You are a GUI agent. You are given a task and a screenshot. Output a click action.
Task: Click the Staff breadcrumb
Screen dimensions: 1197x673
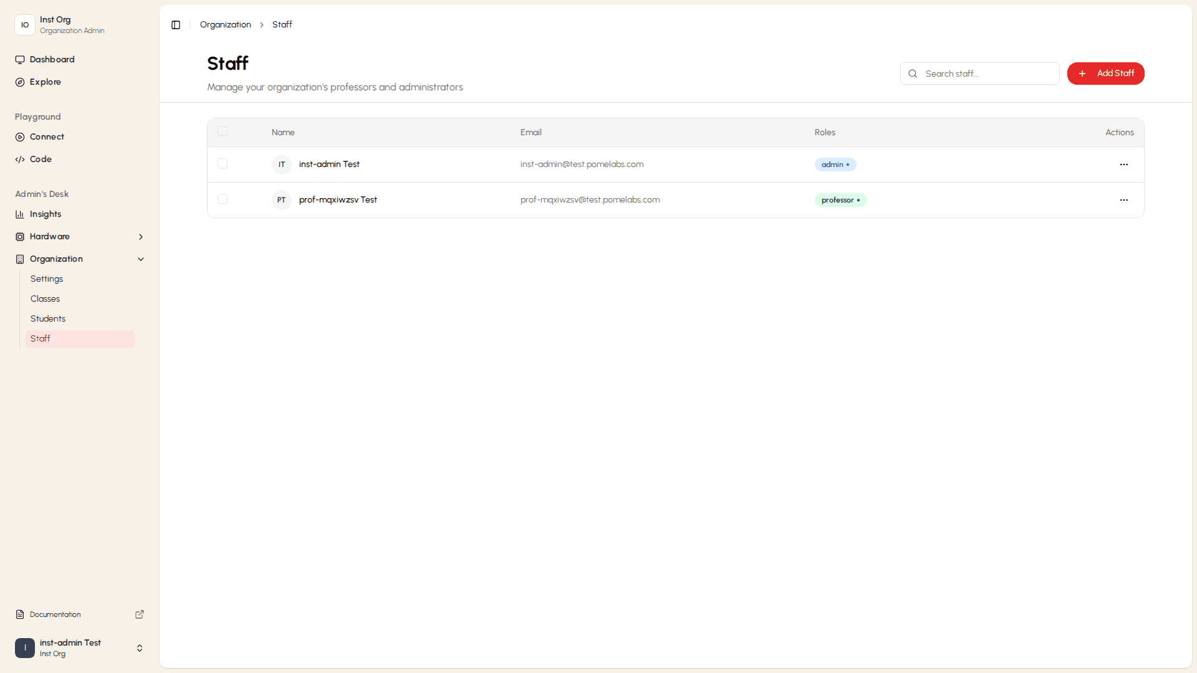tap(282, 25)
